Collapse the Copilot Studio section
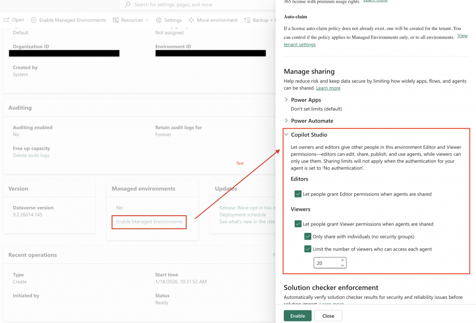The image size is (476, 323). pyautogui.click(x=286, y=135)
